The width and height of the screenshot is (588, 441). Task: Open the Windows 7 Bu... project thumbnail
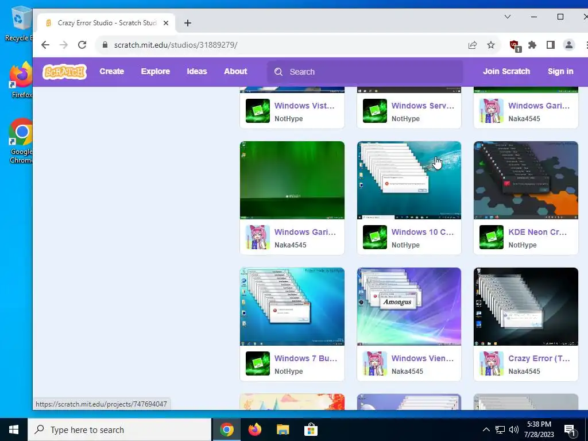point(292,307)
